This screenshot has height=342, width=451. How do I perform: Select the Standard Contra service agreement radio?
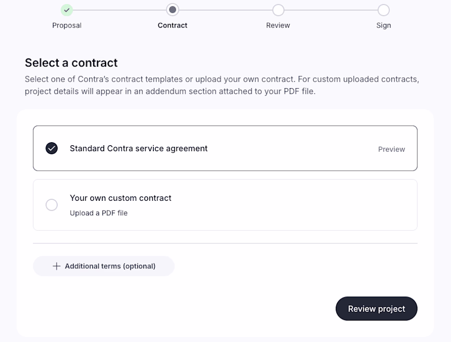coord(52,148)
